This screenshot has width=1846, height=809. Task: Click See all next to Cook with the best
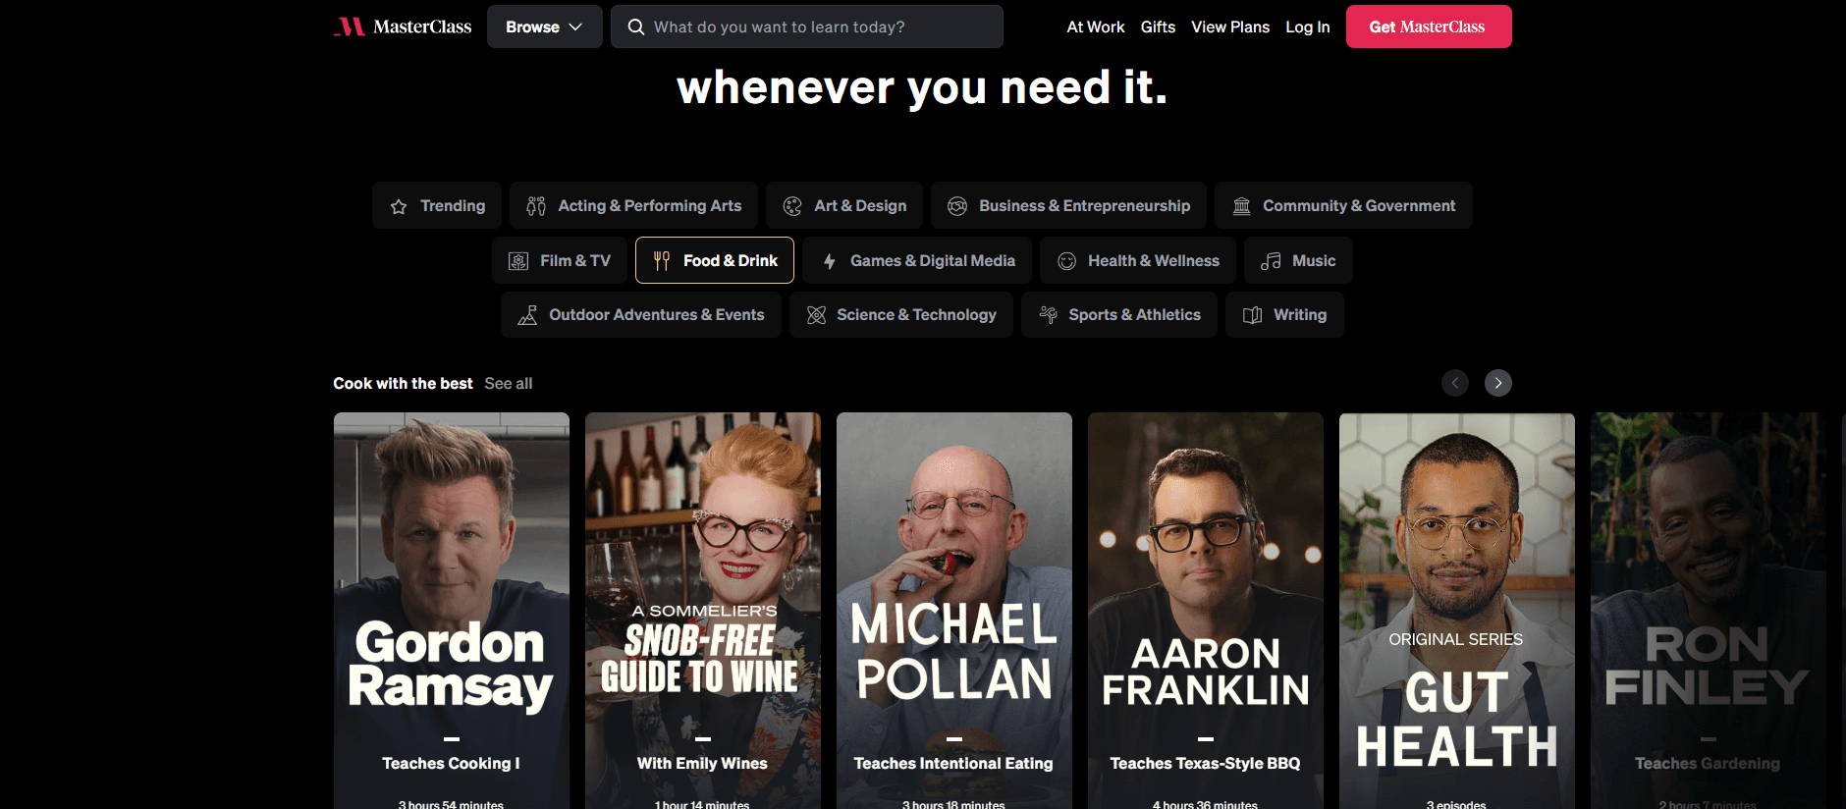click(509, 383)
